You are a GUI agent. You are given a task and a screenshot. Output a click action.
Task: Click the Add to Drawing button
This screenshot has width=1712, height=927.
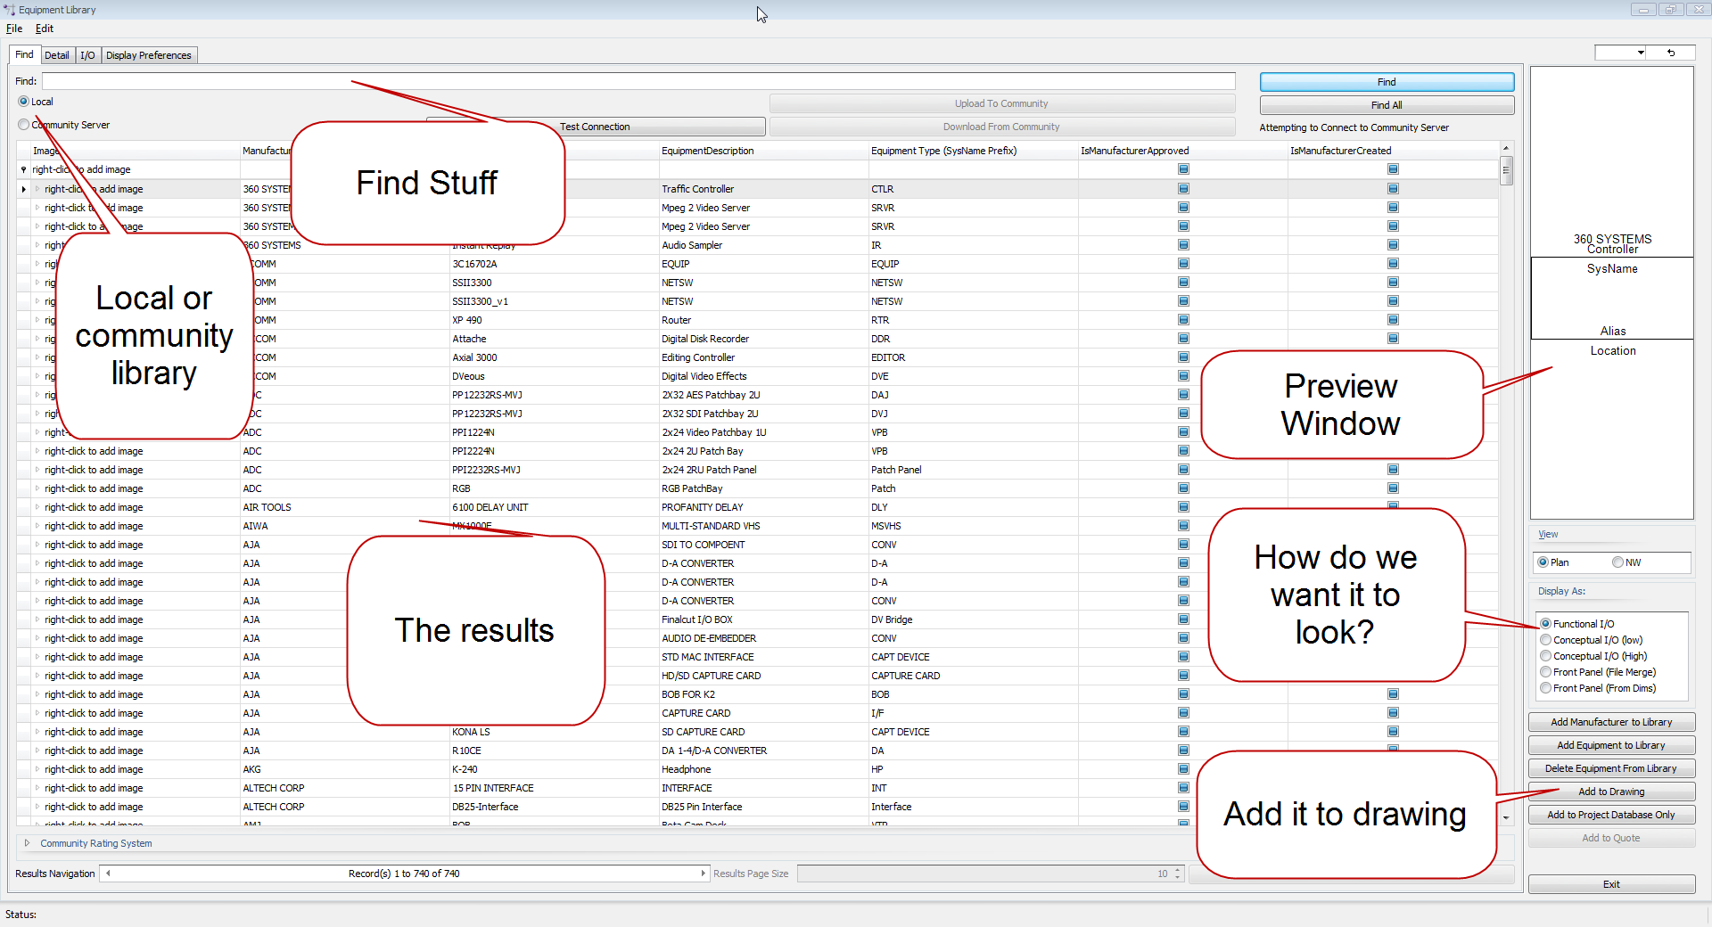pyautogui.click(x=1611, y=792)
